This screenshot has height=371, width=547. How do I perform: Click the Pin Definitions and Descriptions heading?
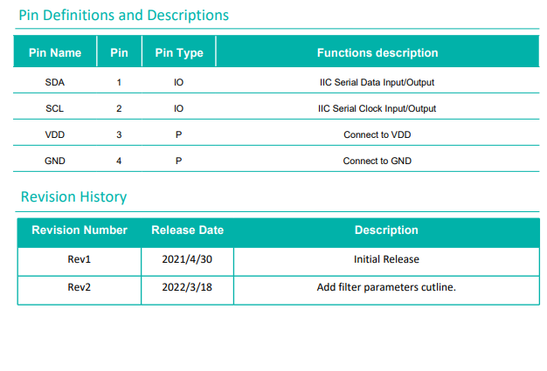[123, 16]
